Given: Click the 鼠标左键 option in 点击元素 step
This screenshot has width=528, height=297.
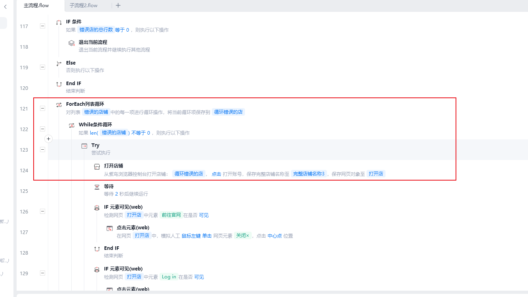Looking at the screenshot, I should (191, 236).
